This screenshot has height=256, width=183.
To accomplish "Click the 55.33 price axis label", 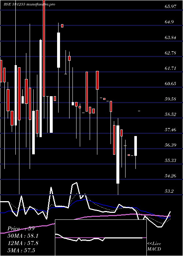I will [171, 161].
